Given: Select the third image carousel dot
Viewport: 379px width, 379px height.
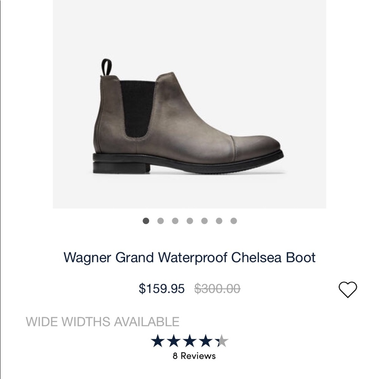Looking at the screenshot, I should click(x=175, y=220).
